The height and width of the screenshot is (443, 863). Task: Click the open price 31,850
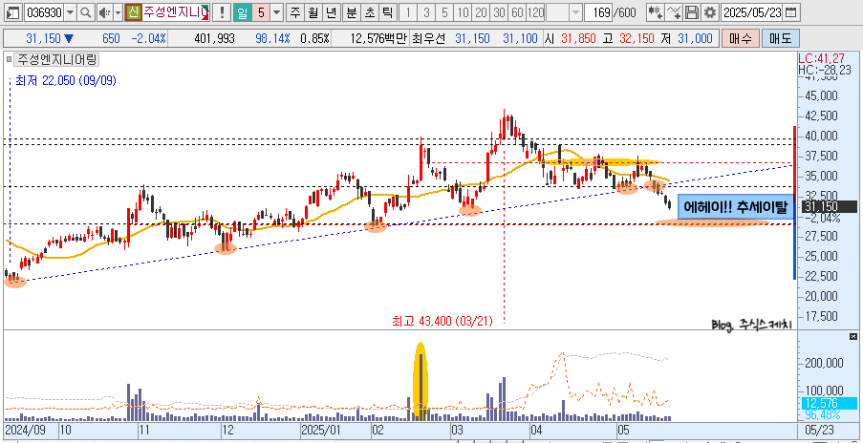577,38
